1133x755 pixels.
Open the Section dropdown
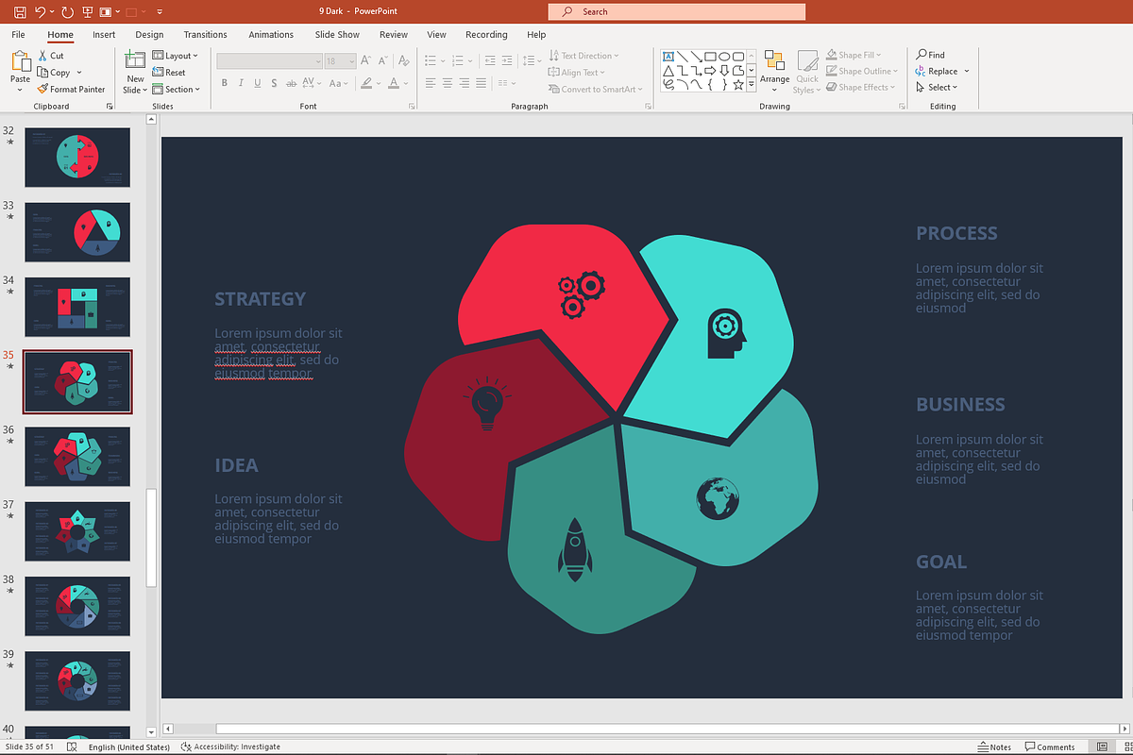point(177,90)
